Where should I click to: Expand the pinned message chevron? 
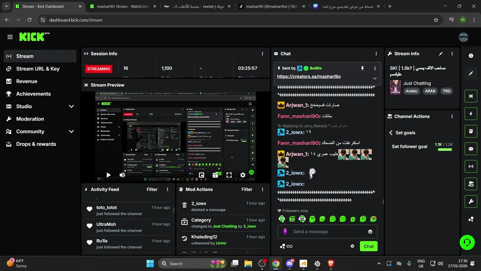375,78
